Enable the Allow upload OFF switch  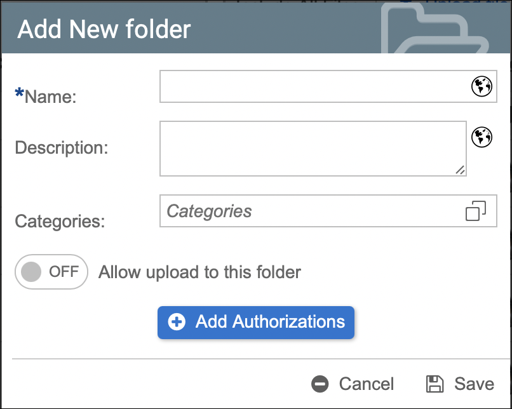pos(51,272)
